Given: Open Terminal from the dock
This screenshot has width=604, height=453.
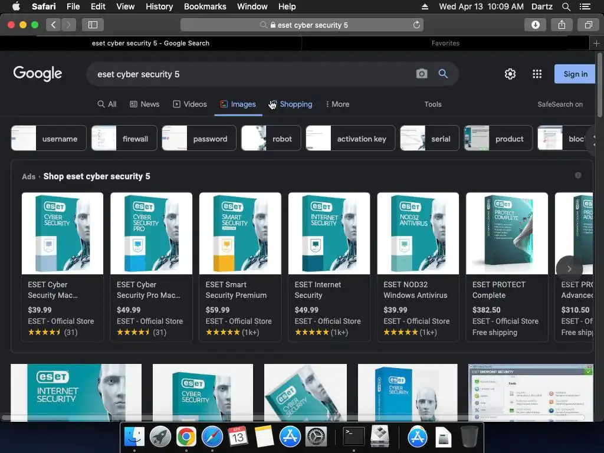Looking at the screenshot, I should (354, 437).
